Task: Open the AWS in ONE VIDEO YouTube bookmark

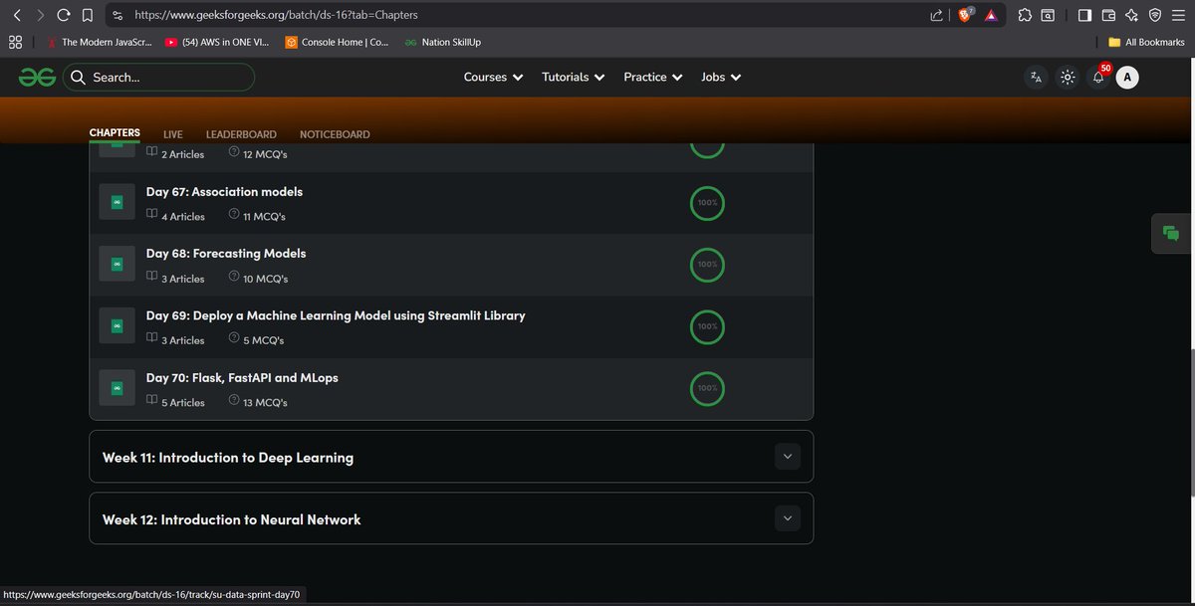Action: 218,42
